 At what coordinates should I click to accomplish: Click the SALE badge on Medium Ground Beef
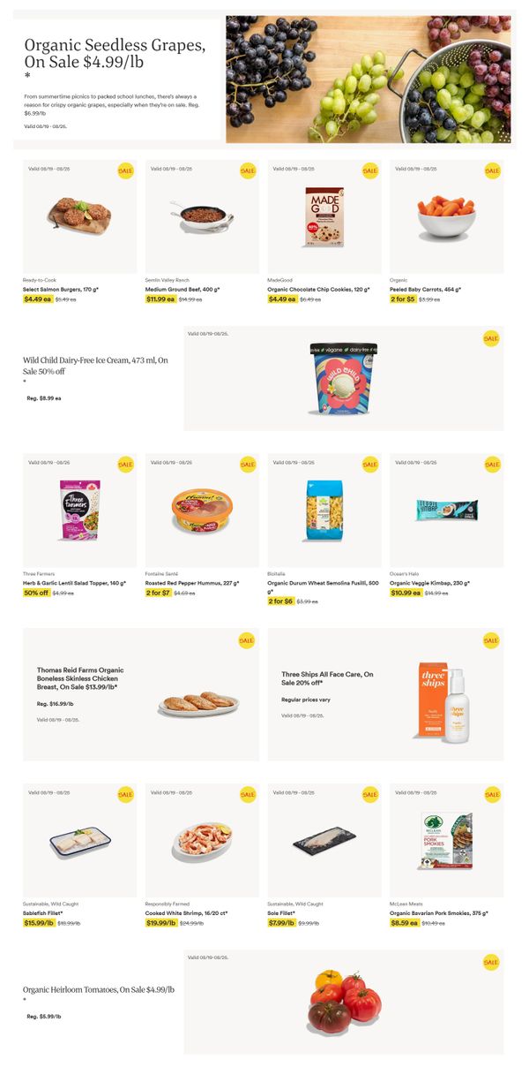click(x=248, y=170)
